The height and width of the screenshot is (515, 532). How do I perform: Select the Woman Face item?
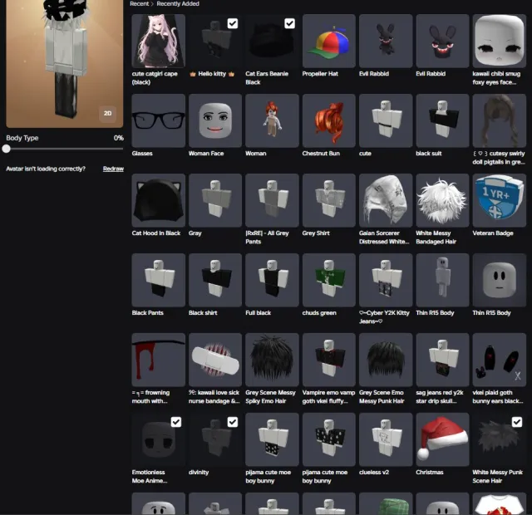pyautogui.click(x=215, y=120)
